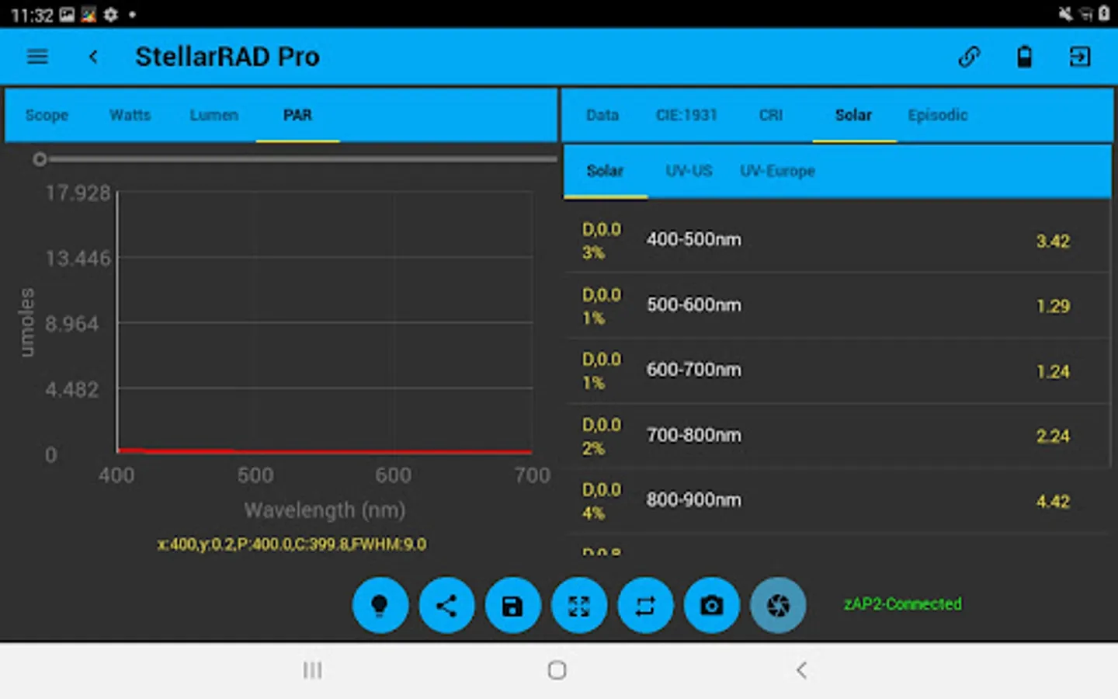This screenshot has width=1118, height=699.
Task: Click the 17.928 axis value
Action: coord(78,193)
